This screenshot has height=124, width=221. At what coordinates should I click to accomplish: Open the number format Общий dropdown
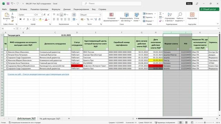[x=100, y=15]
